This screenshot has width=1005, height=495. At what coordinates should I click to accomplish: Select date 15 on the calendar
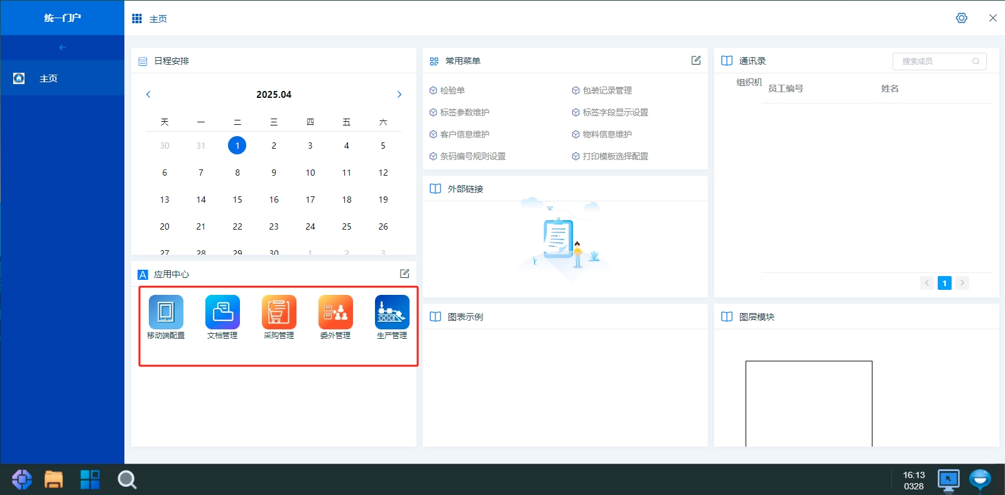237,200
